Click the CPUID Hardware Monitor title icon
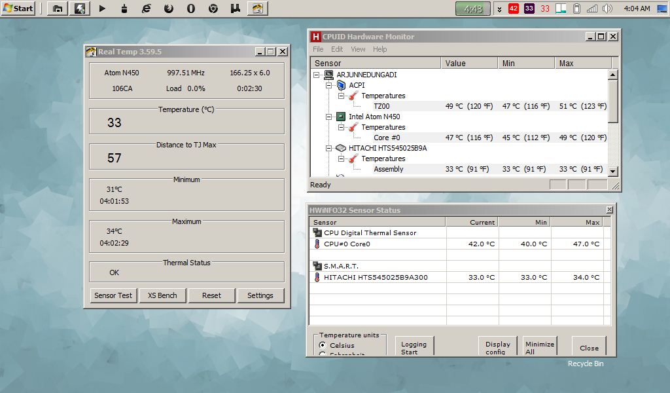Image resolution: width=670 pixels, height=393 pixels. (315, 37)
